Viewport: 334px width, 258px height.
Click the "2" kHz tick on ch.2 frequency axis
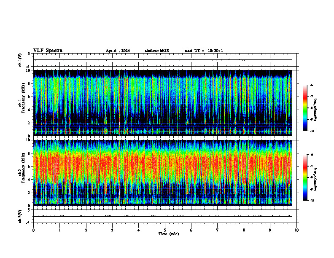30,193
